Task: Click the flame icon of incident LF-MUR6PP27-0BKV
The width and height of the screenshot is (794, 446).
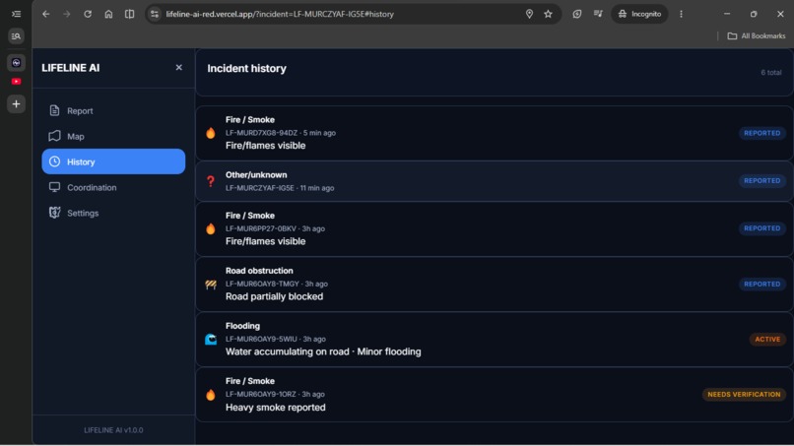Action: tap(211, 228)
